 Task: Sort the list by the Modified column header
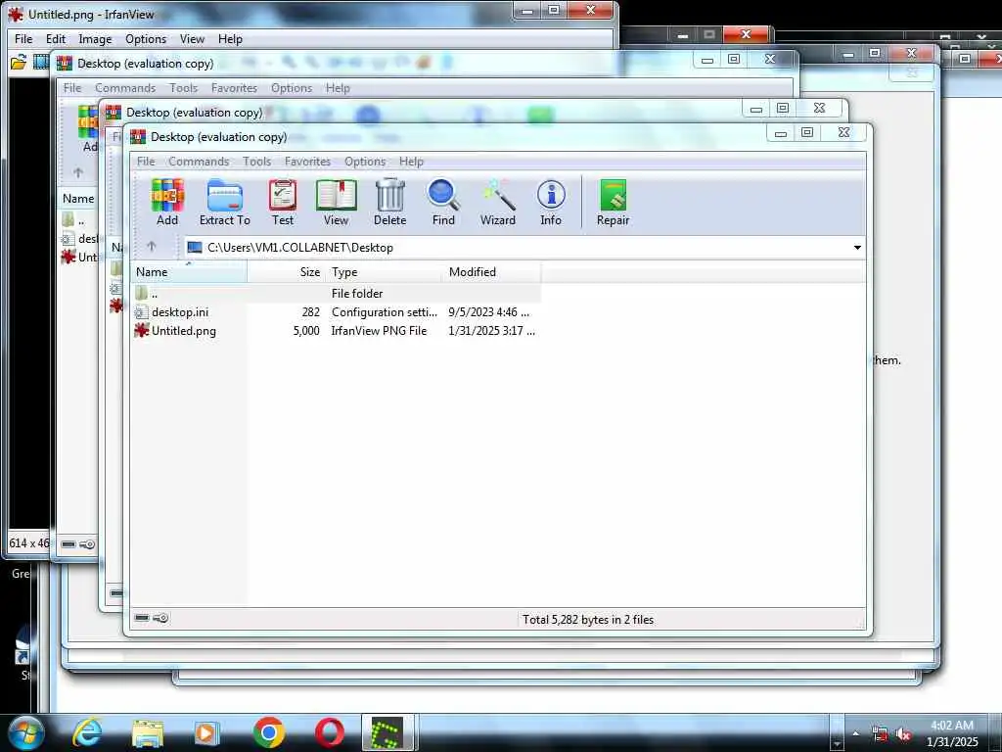(491, 272)
